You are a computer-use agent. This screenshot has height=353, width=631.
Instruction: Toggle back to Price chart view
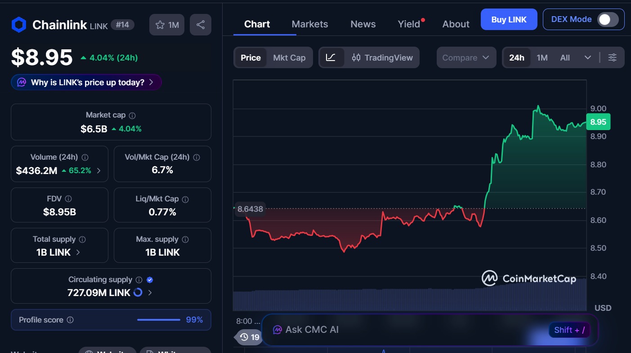251,57
